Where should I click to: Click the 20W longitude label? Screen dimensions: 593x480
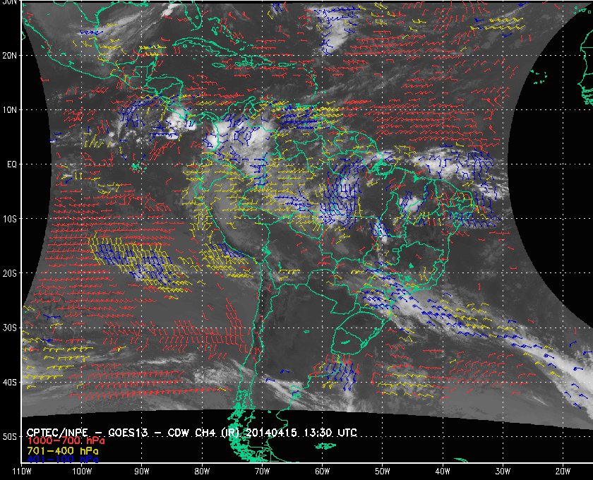[x=563, y=472]
